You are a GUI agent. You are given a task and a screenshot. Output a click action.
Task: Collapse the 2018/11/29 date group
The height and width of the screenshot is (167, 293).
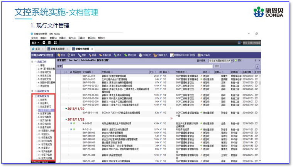pyautogui.click(x=66, y=119)
